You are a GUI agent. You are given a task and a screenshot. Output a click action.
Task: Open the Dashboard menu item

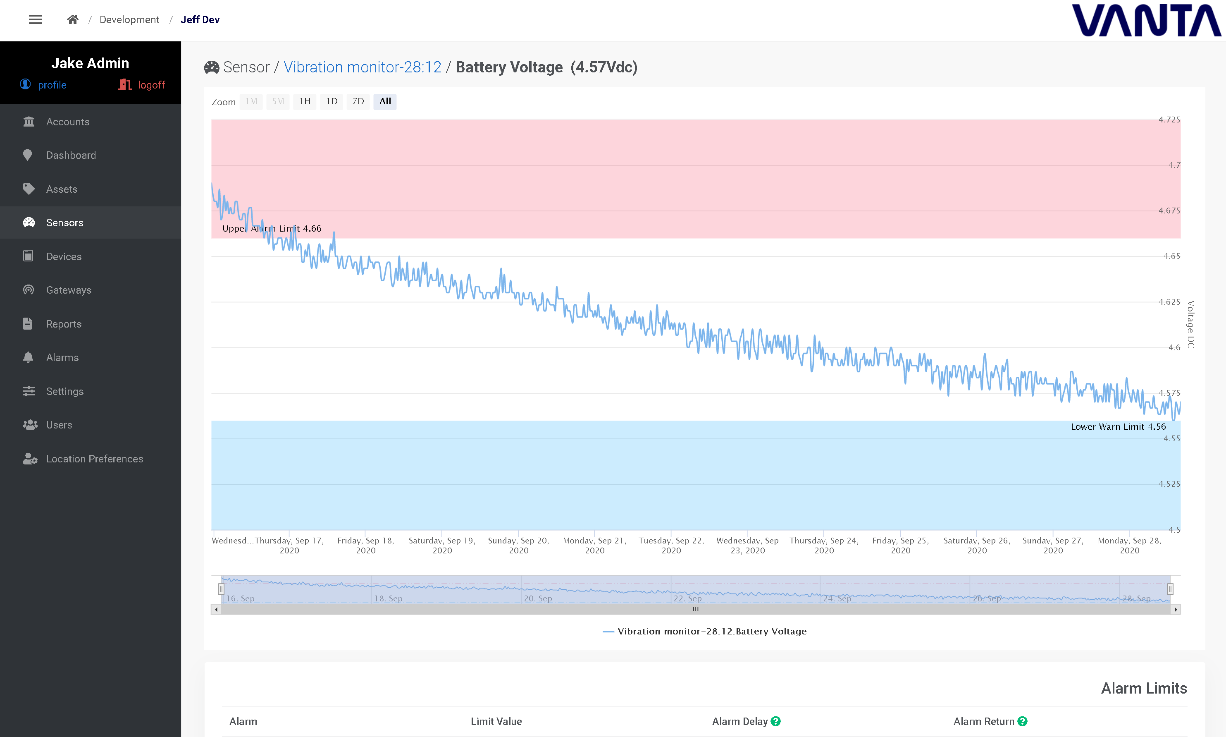click(71, 155)
